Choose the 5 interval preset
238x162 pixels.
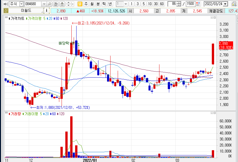(x=144, y=4)
